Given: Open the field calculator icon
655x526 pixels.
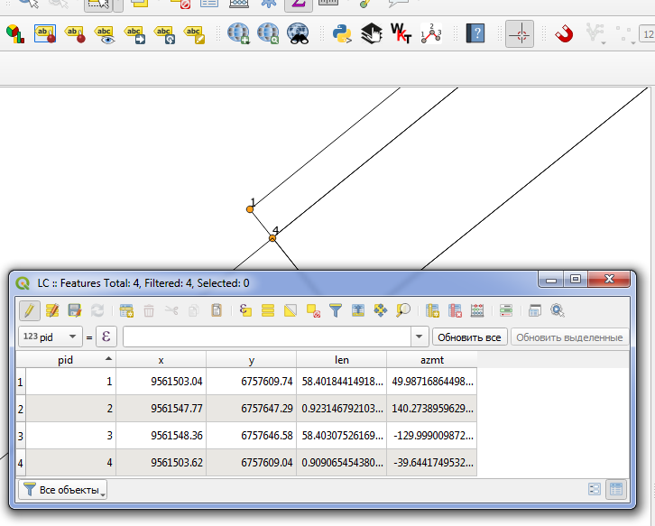Looking at the screenshot, I should (x=477, y=310).
